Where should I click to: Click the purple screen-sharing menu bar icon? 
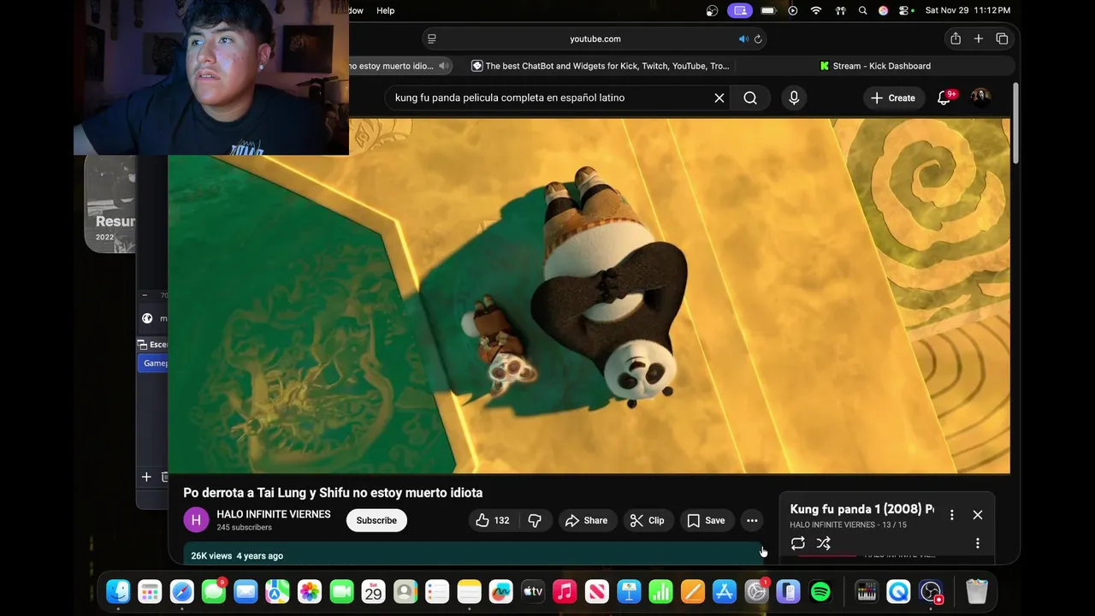[x=740, y=10]
